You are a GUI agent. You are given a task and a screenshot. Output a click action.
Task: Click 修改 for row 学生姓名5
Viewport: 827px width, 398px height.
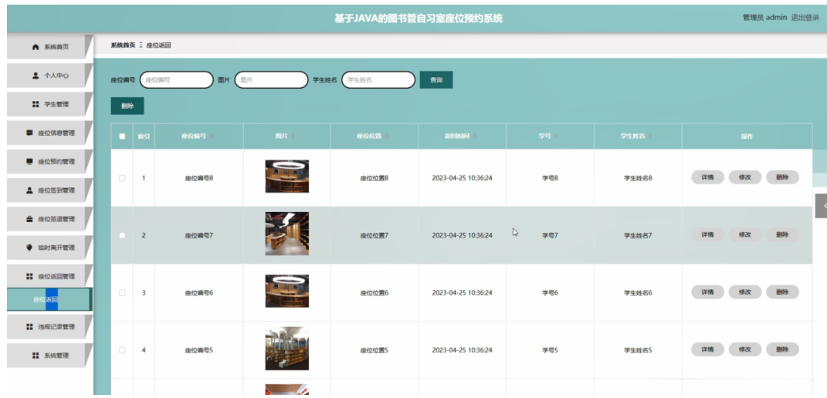[x=744, y=349]
